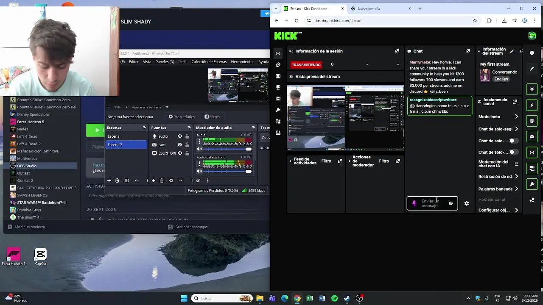Open the chat settings gear next to the message box
Screen dimensions: 543x305
467,203
